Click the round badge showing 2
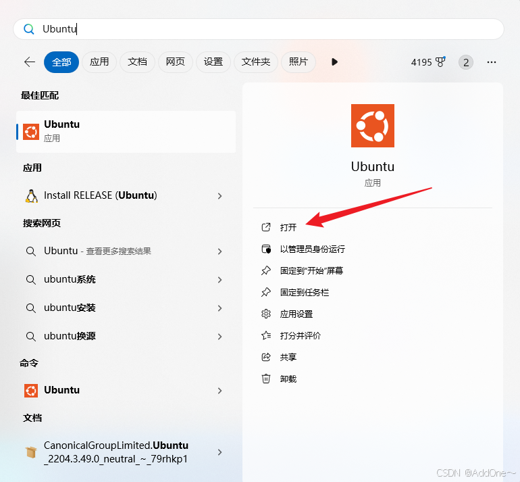Screen dimensions: 520x482 click(465, 62)
